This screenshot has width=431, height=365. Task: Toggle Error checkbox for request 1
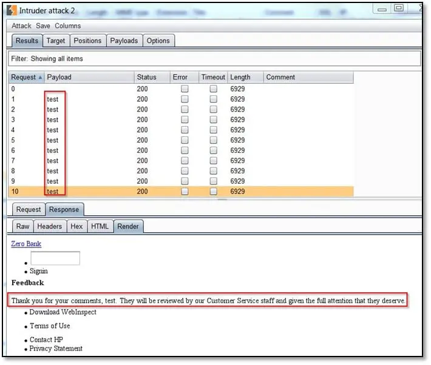click(x=185, y=99)
